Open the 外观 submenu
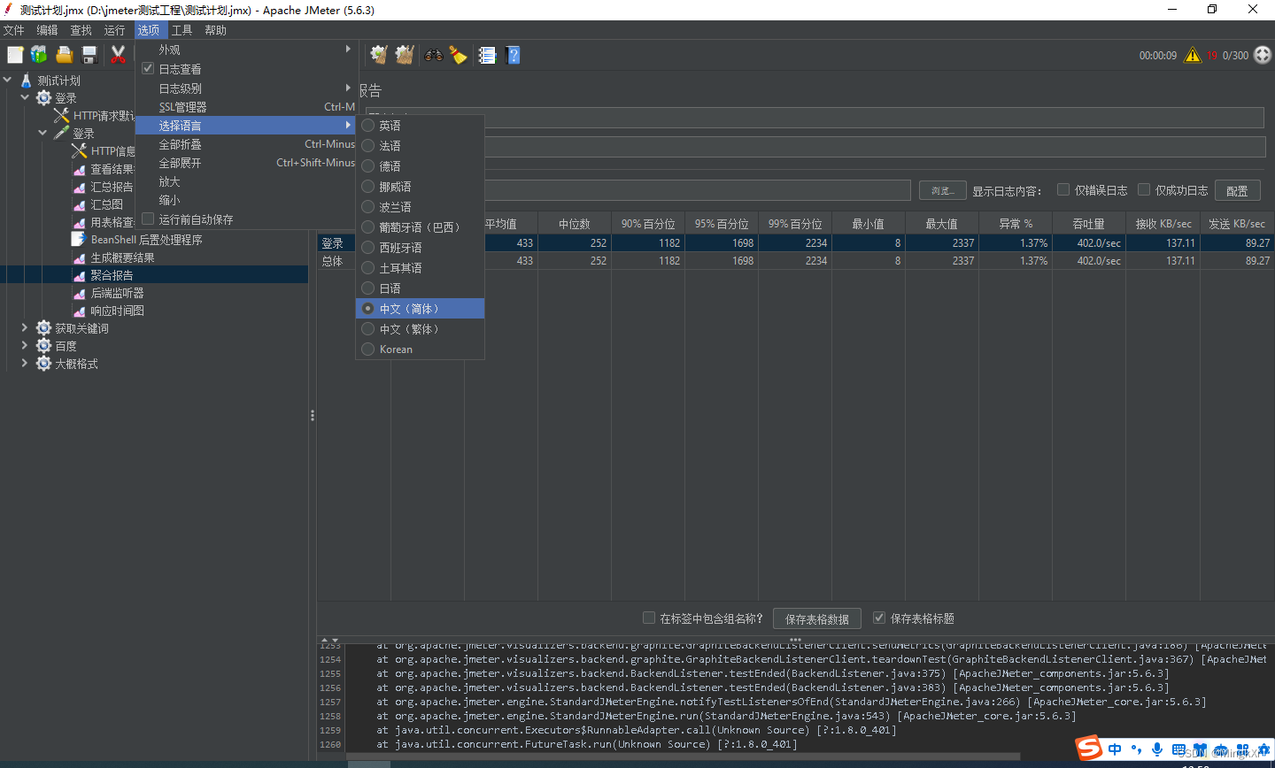The image size is (1275, 768). 247,50
